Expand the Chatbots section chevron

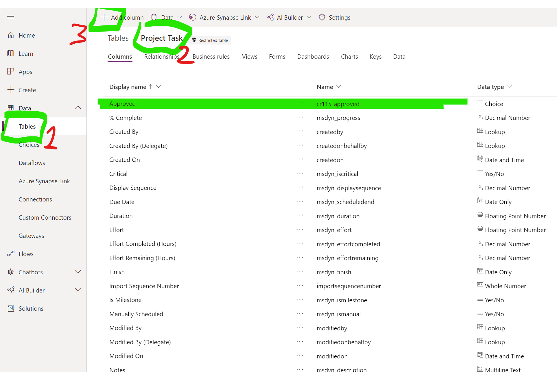78,272
